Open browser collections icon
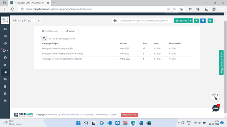 [x=198, y=9]
